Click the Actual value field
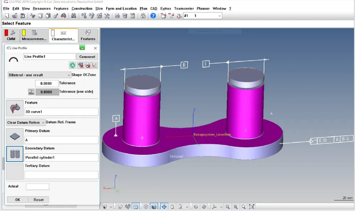Screen dimensions: 355x211 37,187
